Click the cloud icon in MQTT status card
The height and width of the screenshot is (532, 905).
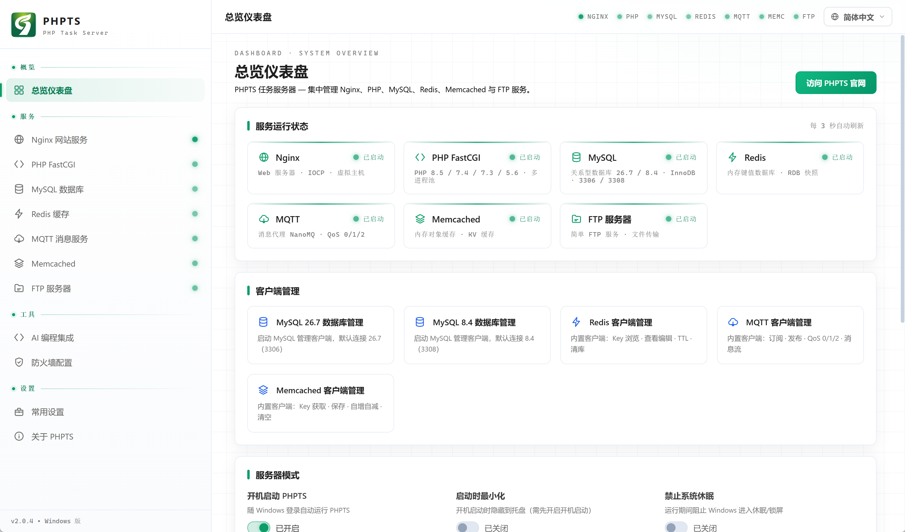264,219
